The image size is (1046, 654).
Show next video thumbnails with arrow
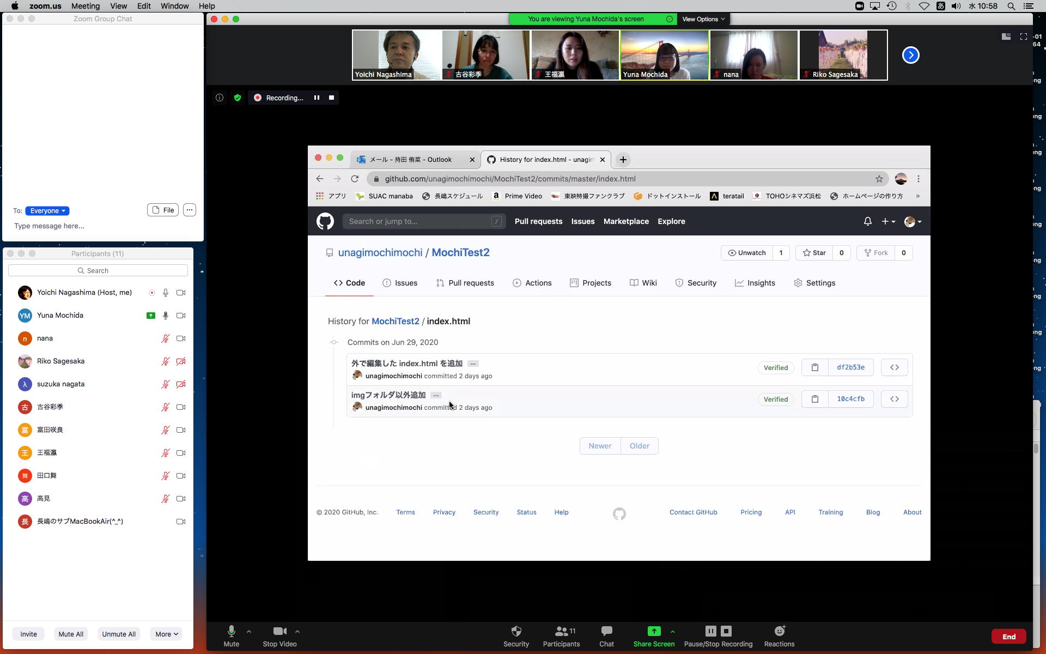(910, 55)
